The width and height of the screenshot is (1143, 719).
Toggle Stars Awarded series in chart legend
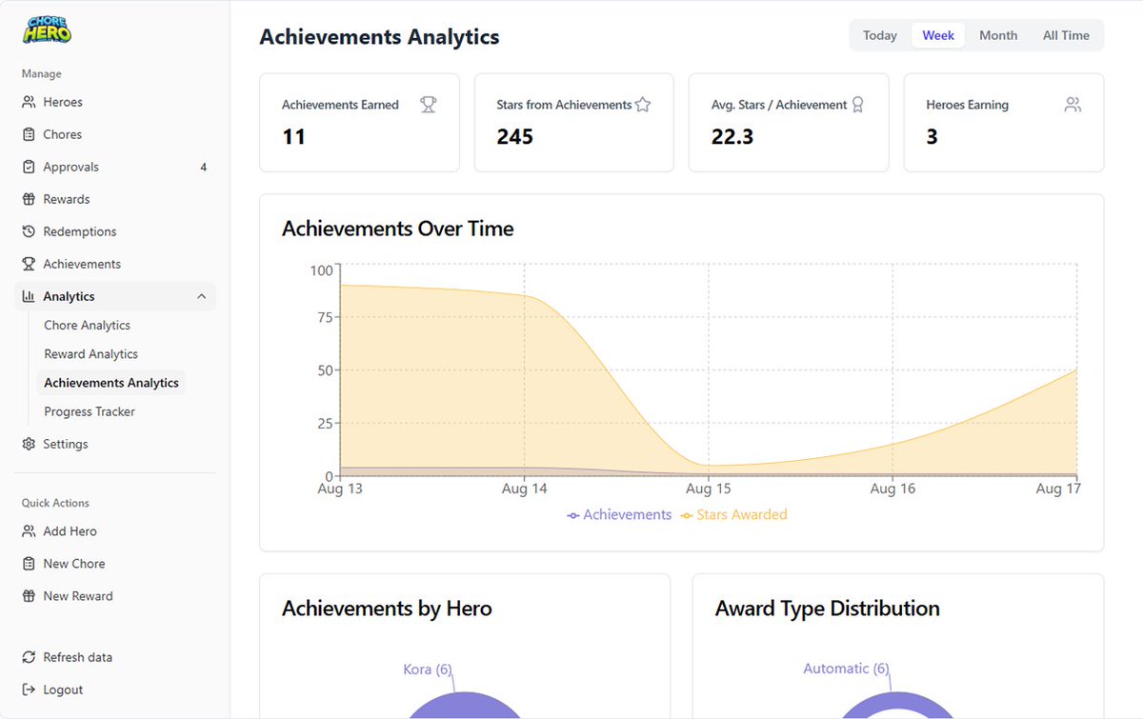click(733, 514)
